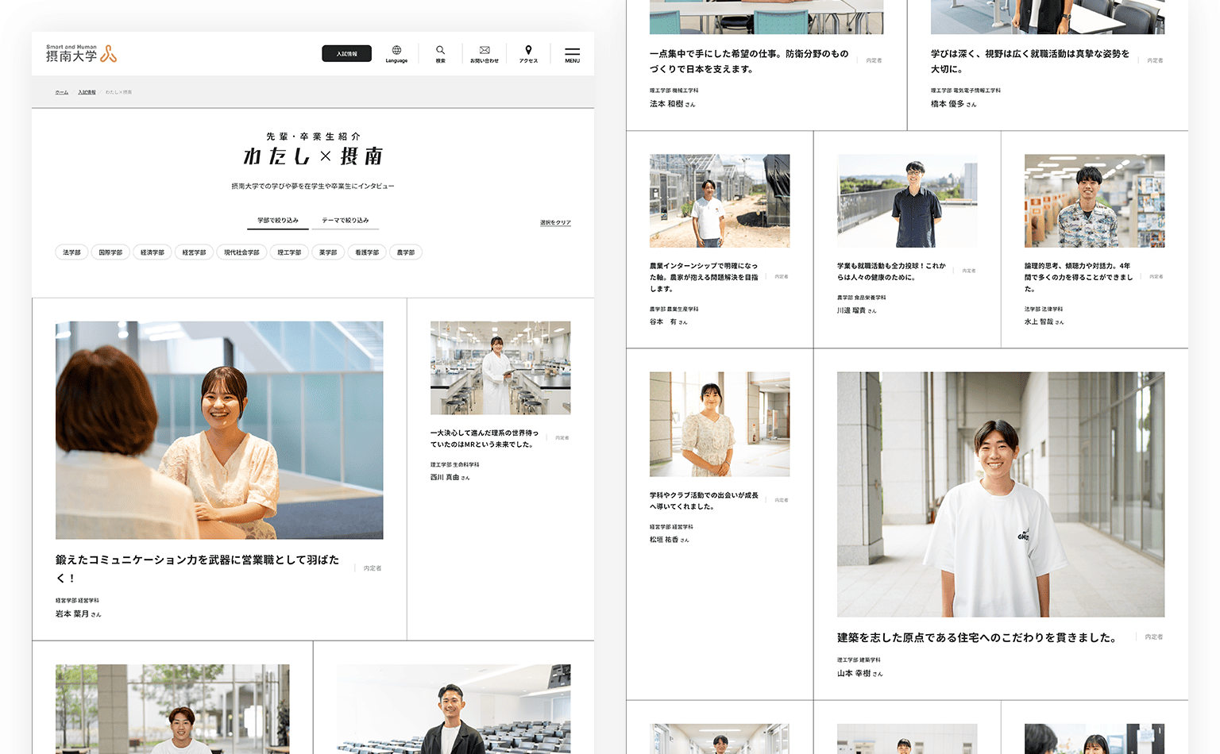This screenshot has height=754, width=1220.
Task: Open the hamburger MENU icon
Action: [x=572, y=54]
